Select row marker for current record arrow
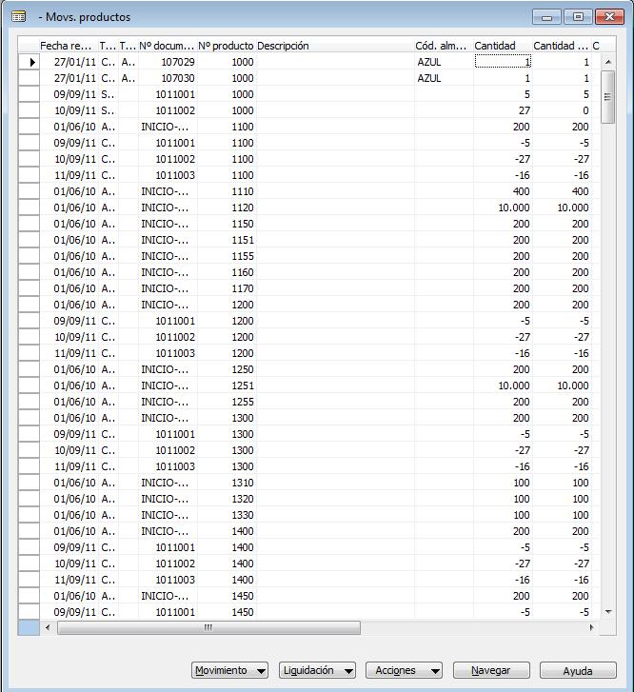The image size is (634, 692). point(30,62)
